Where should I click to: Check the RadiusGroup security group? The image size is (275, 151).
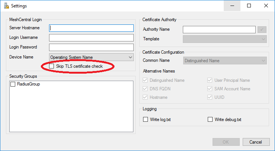(13, 84)
